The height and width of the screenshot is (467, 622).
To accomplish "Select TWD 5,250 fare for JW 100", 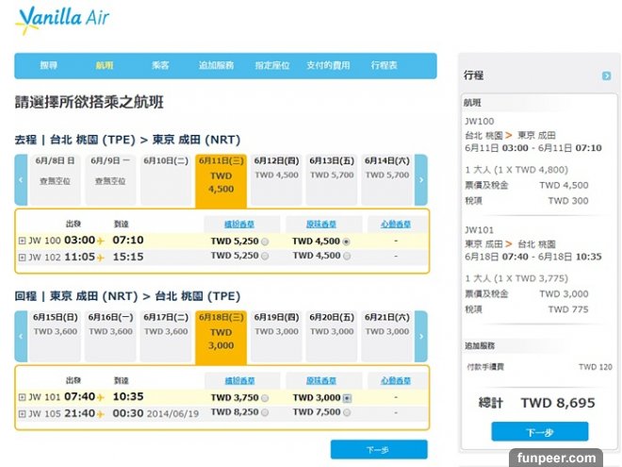I will (x=264, y=242).
